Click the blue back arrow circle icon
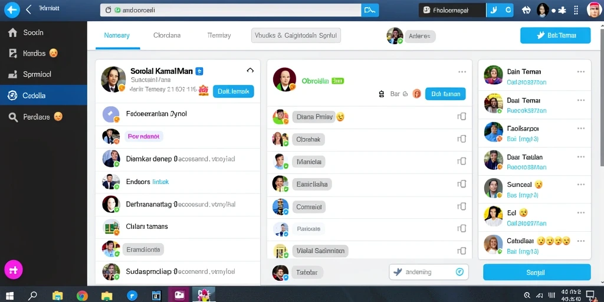Screen dimensions: 604x302 click(12, 9)
